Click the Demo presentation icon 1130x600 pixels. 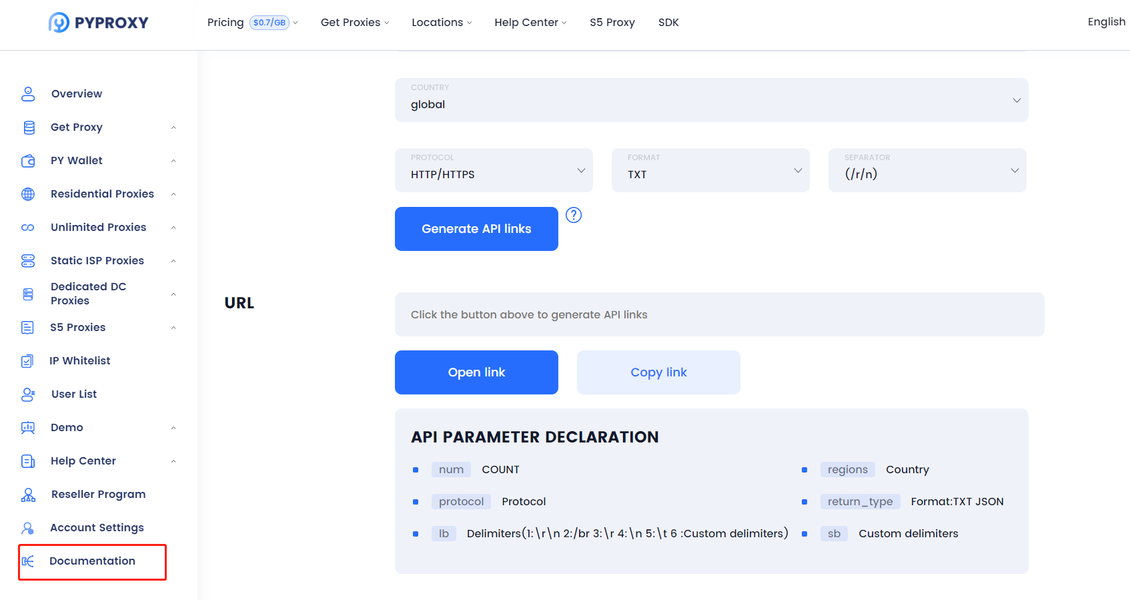(28, 428)
